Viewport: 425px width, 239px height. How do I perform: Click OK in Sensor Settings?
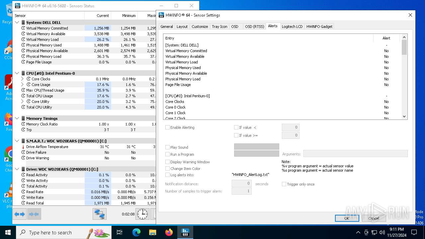(347, 218)
